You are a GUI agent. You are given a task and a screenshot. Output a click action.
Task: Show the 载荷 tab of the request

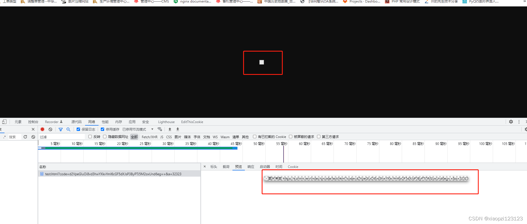point(226,167)
